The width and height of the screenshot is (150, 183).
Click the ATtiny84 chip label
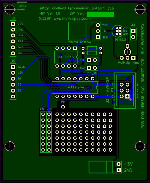(76, 87)
